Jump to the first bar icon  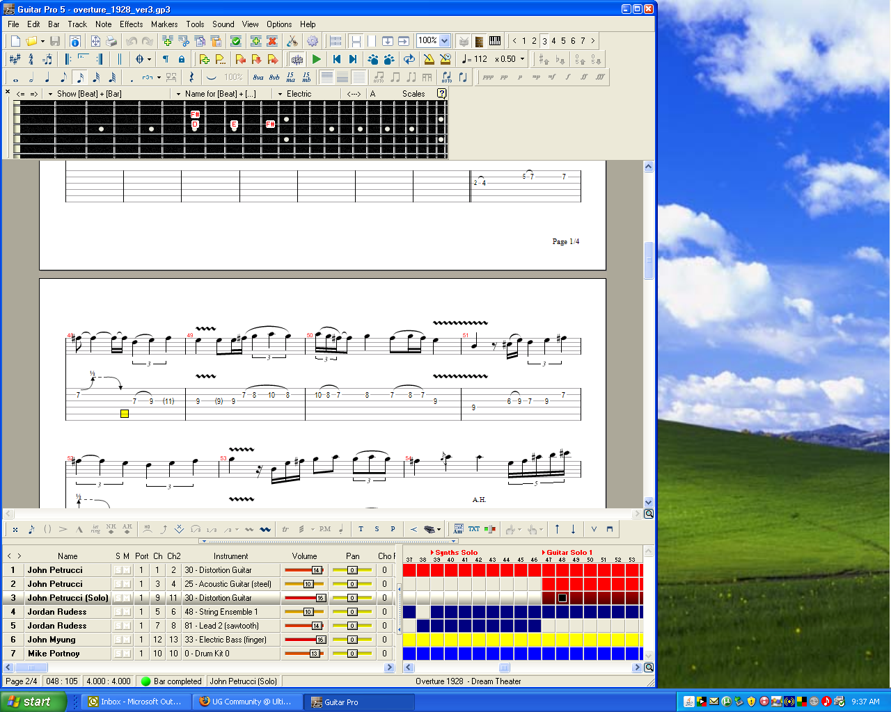[x=337, y=59]
